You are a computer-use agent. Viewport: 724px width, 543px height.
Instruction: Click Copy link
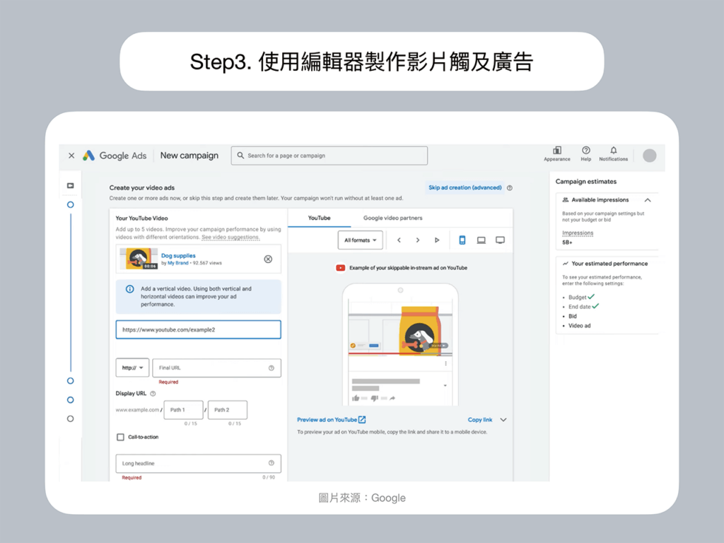tap(480, 420)
